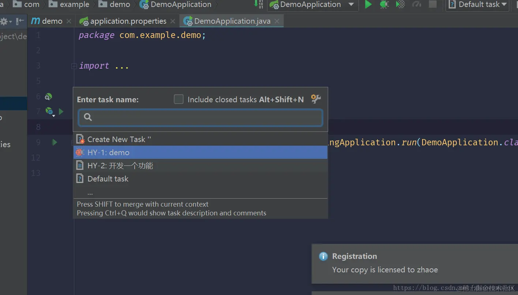The image size is (518, 295).
Task: Click line number 1 in the gutter
Action: pos(38,35)
